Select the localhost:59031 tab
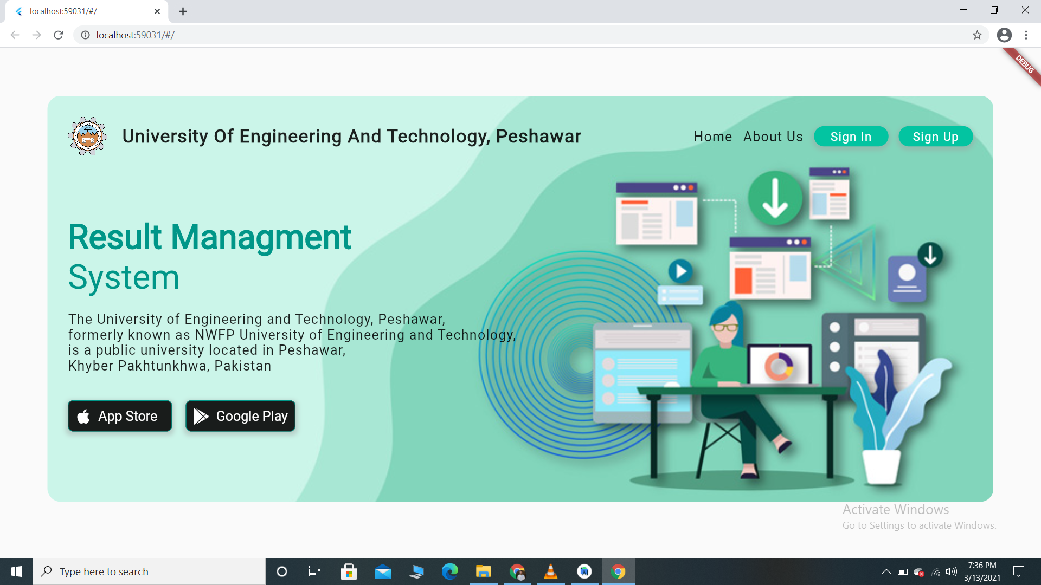1041x585 pixels. pos(87,11)
